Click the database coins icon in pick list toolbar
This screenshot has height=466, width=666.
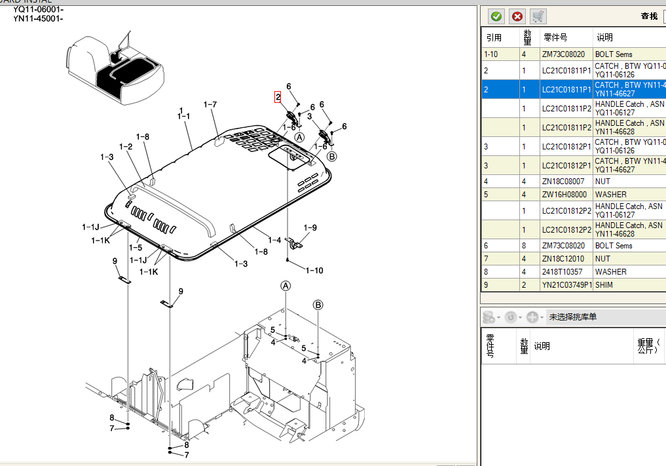click(489, 317)
